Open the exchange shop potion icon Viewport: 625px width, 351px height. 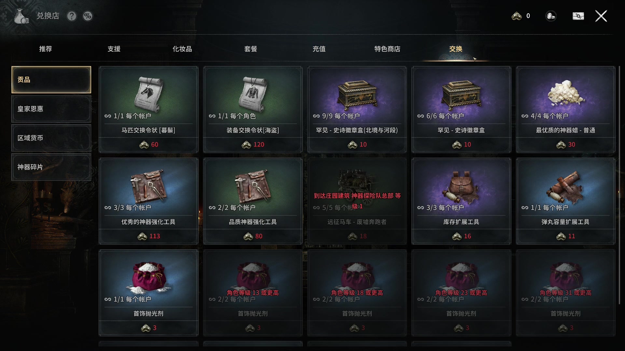click(x=21, y=16)
